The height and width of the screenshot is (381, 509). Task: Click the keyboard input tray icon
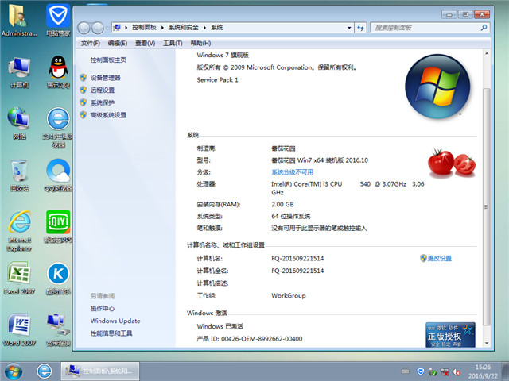405,371
